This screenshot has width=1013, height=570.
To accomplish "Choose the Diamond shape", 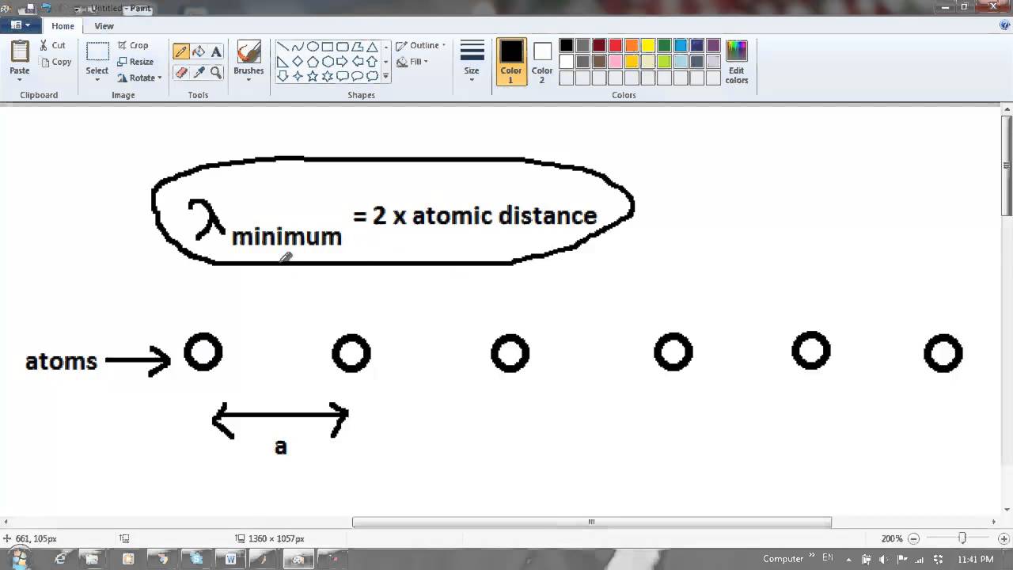I will coord(298,62).
